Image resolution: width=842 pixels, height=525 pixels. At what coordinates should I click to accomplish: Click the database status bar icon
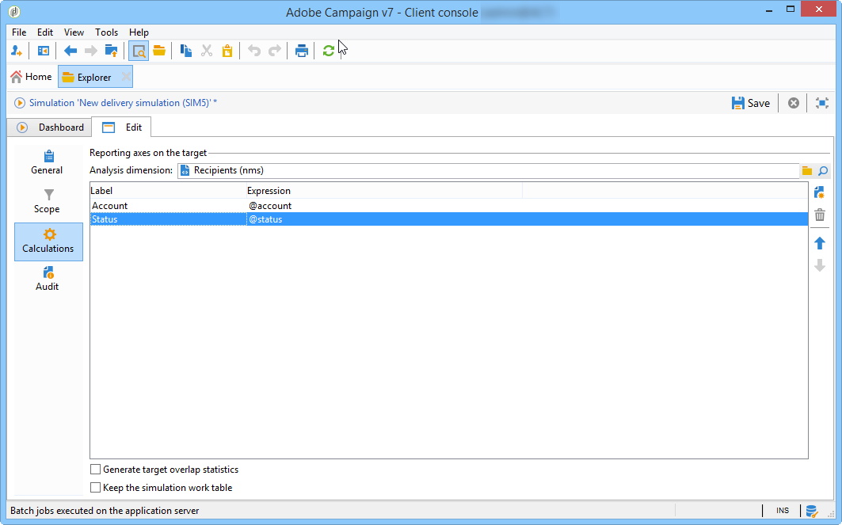pyautogui.click(x=811, y=511)
